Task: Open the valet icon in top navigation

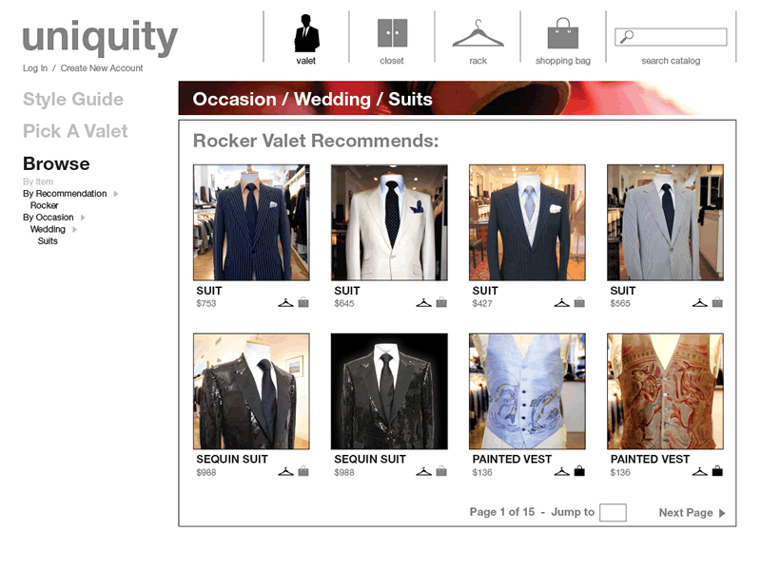Action: click(306, 33)
